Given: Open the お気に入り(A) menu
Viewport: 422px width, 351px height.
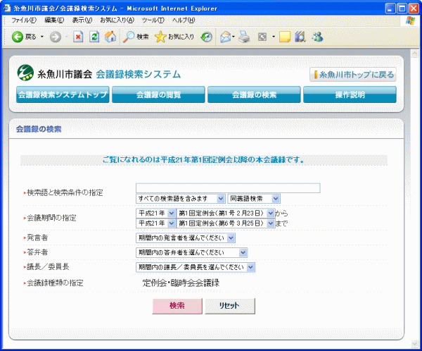Looking at the screenshot, I should coord(117,20).
